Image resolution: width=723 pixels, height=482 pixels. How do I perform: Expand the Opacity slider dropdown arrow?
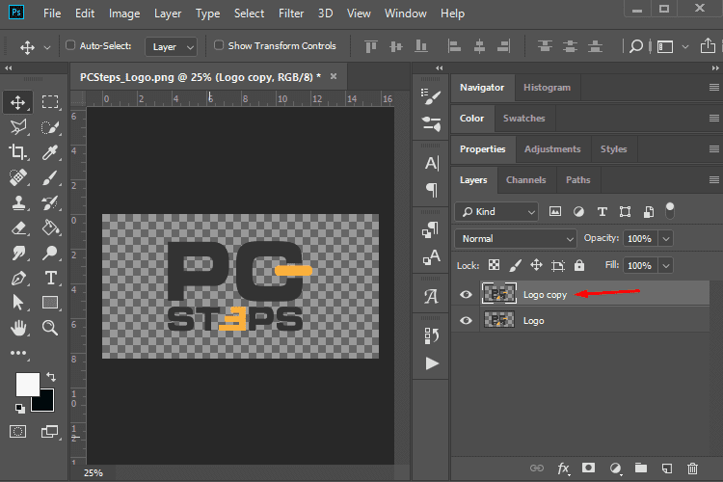pyautogui.click(x=666, y=238)
